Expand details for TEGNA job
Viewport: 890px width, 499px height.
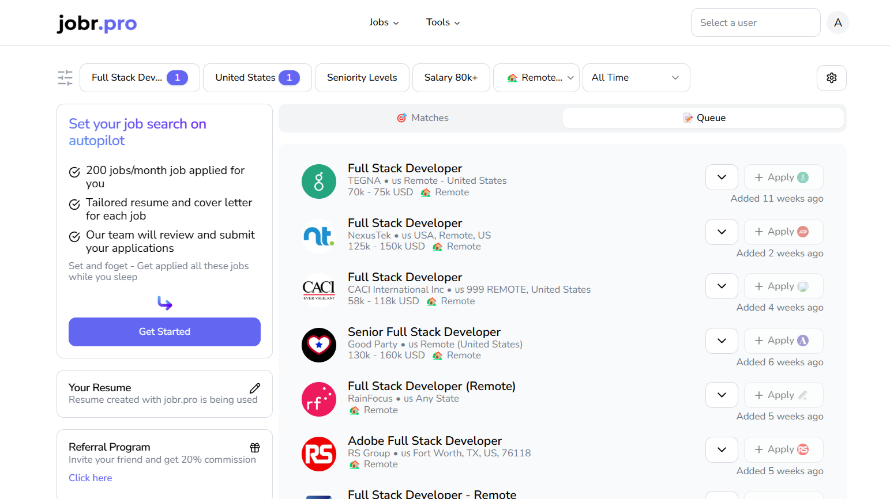coord(722,177)
